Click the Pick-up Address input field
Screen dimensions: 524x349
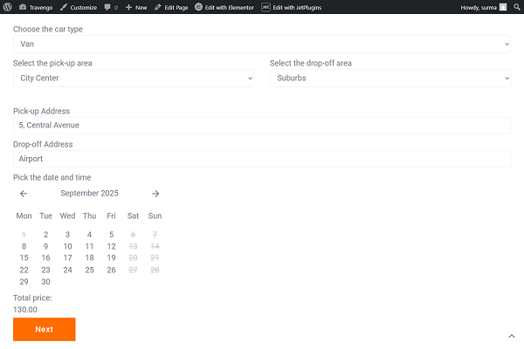pos(262,126)
